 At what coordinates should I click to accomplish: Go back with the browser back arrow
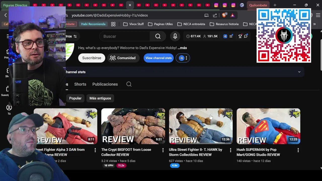6,15
